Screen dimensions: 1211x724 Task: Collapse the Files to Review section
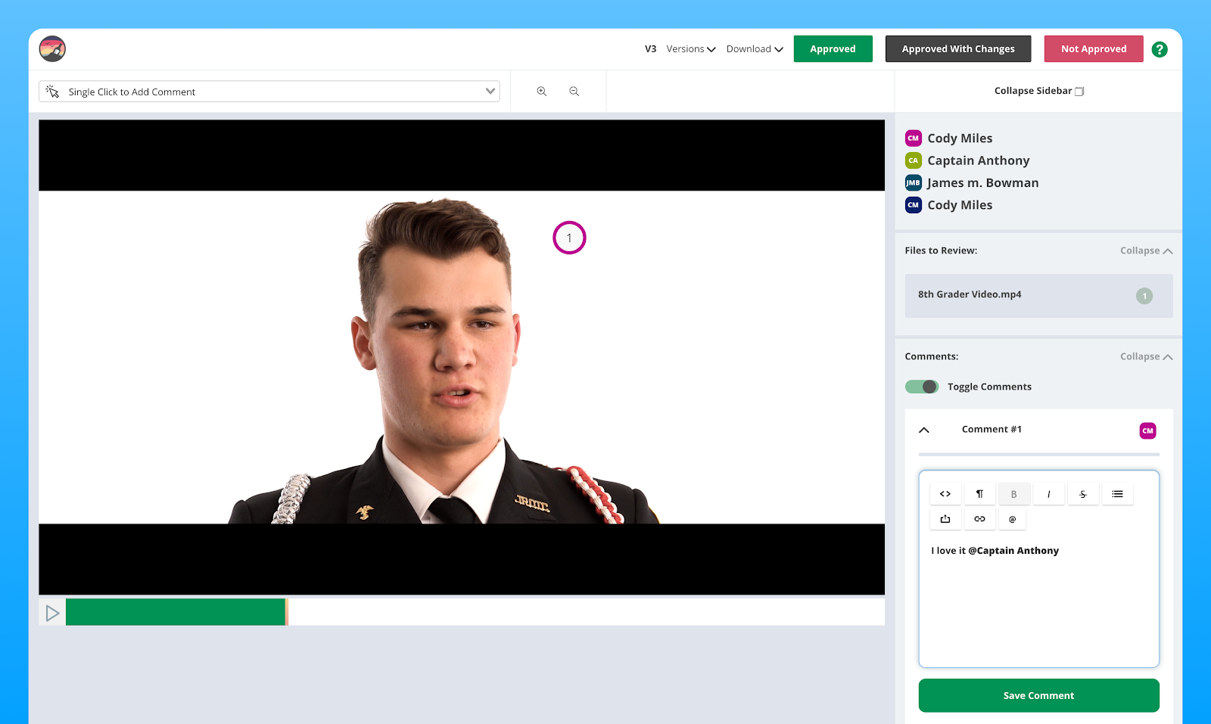(x=1146, y=250)
